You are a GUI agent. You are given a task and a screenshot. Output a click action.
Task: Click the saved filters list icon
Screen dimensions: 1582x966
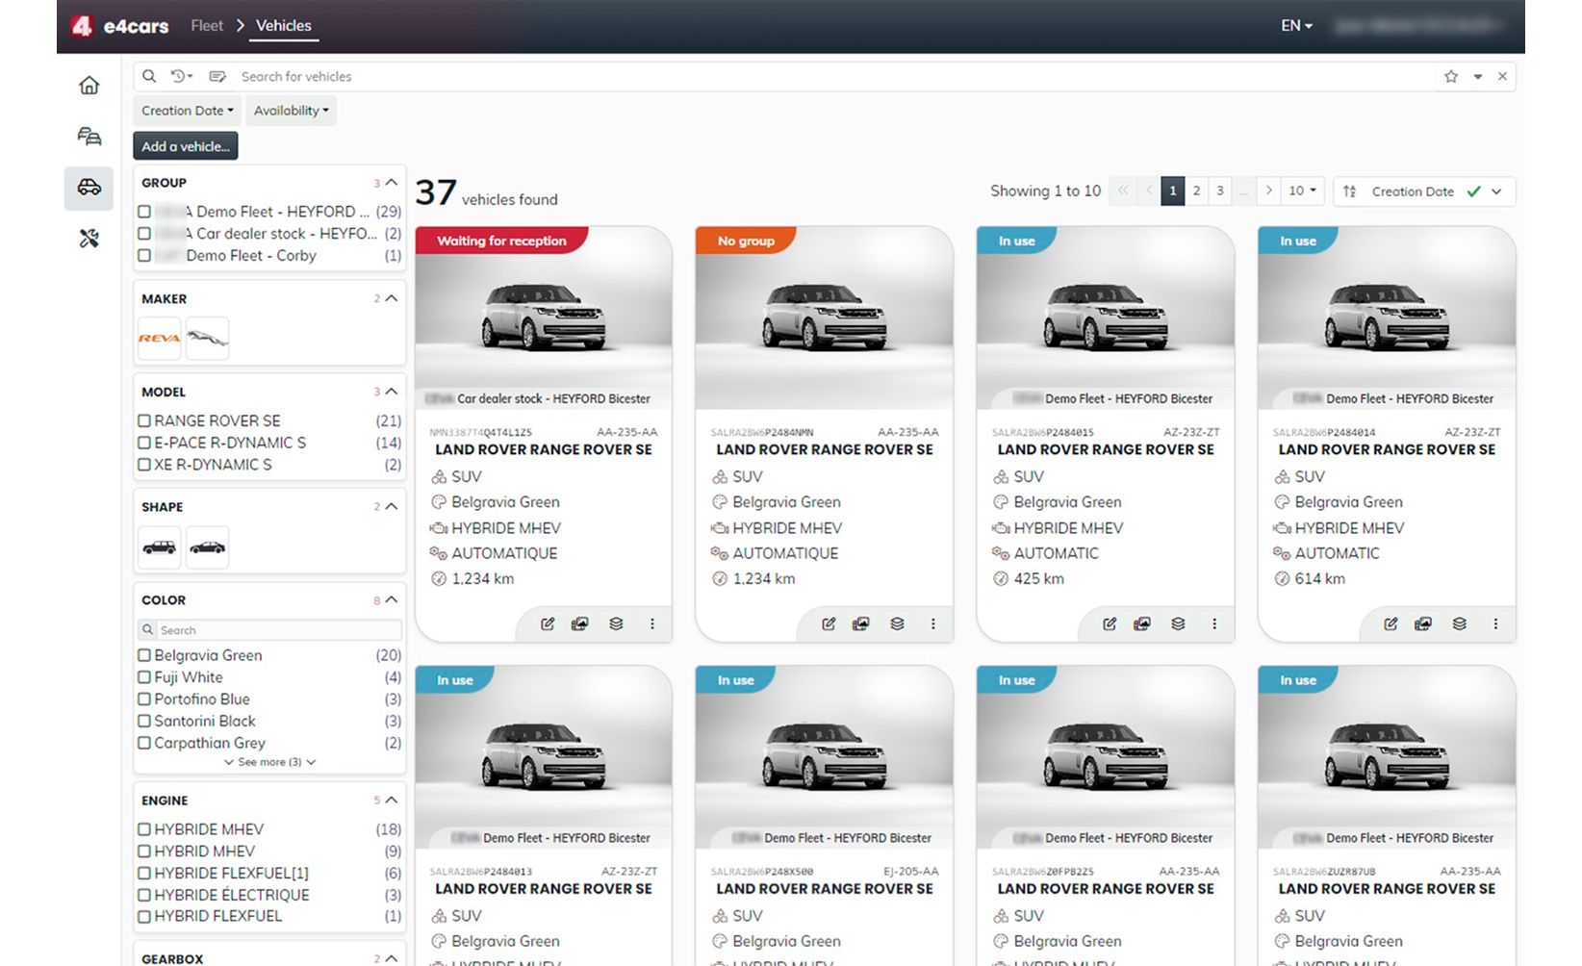pyautogui.click(x=217, y=76)
